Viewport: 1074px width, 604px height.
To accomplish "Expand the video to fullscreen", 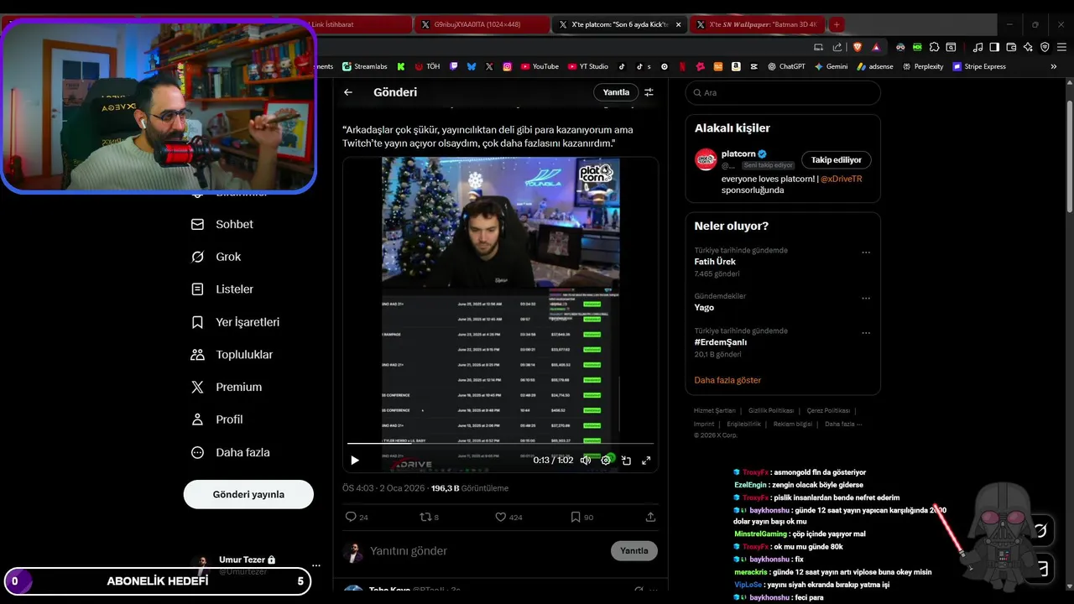I will pos(646,460).
